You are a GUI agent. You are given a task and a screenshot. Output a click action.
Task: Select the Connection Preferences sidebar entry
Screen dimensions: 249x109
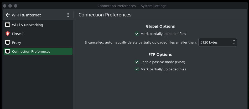tap(31, 51)
